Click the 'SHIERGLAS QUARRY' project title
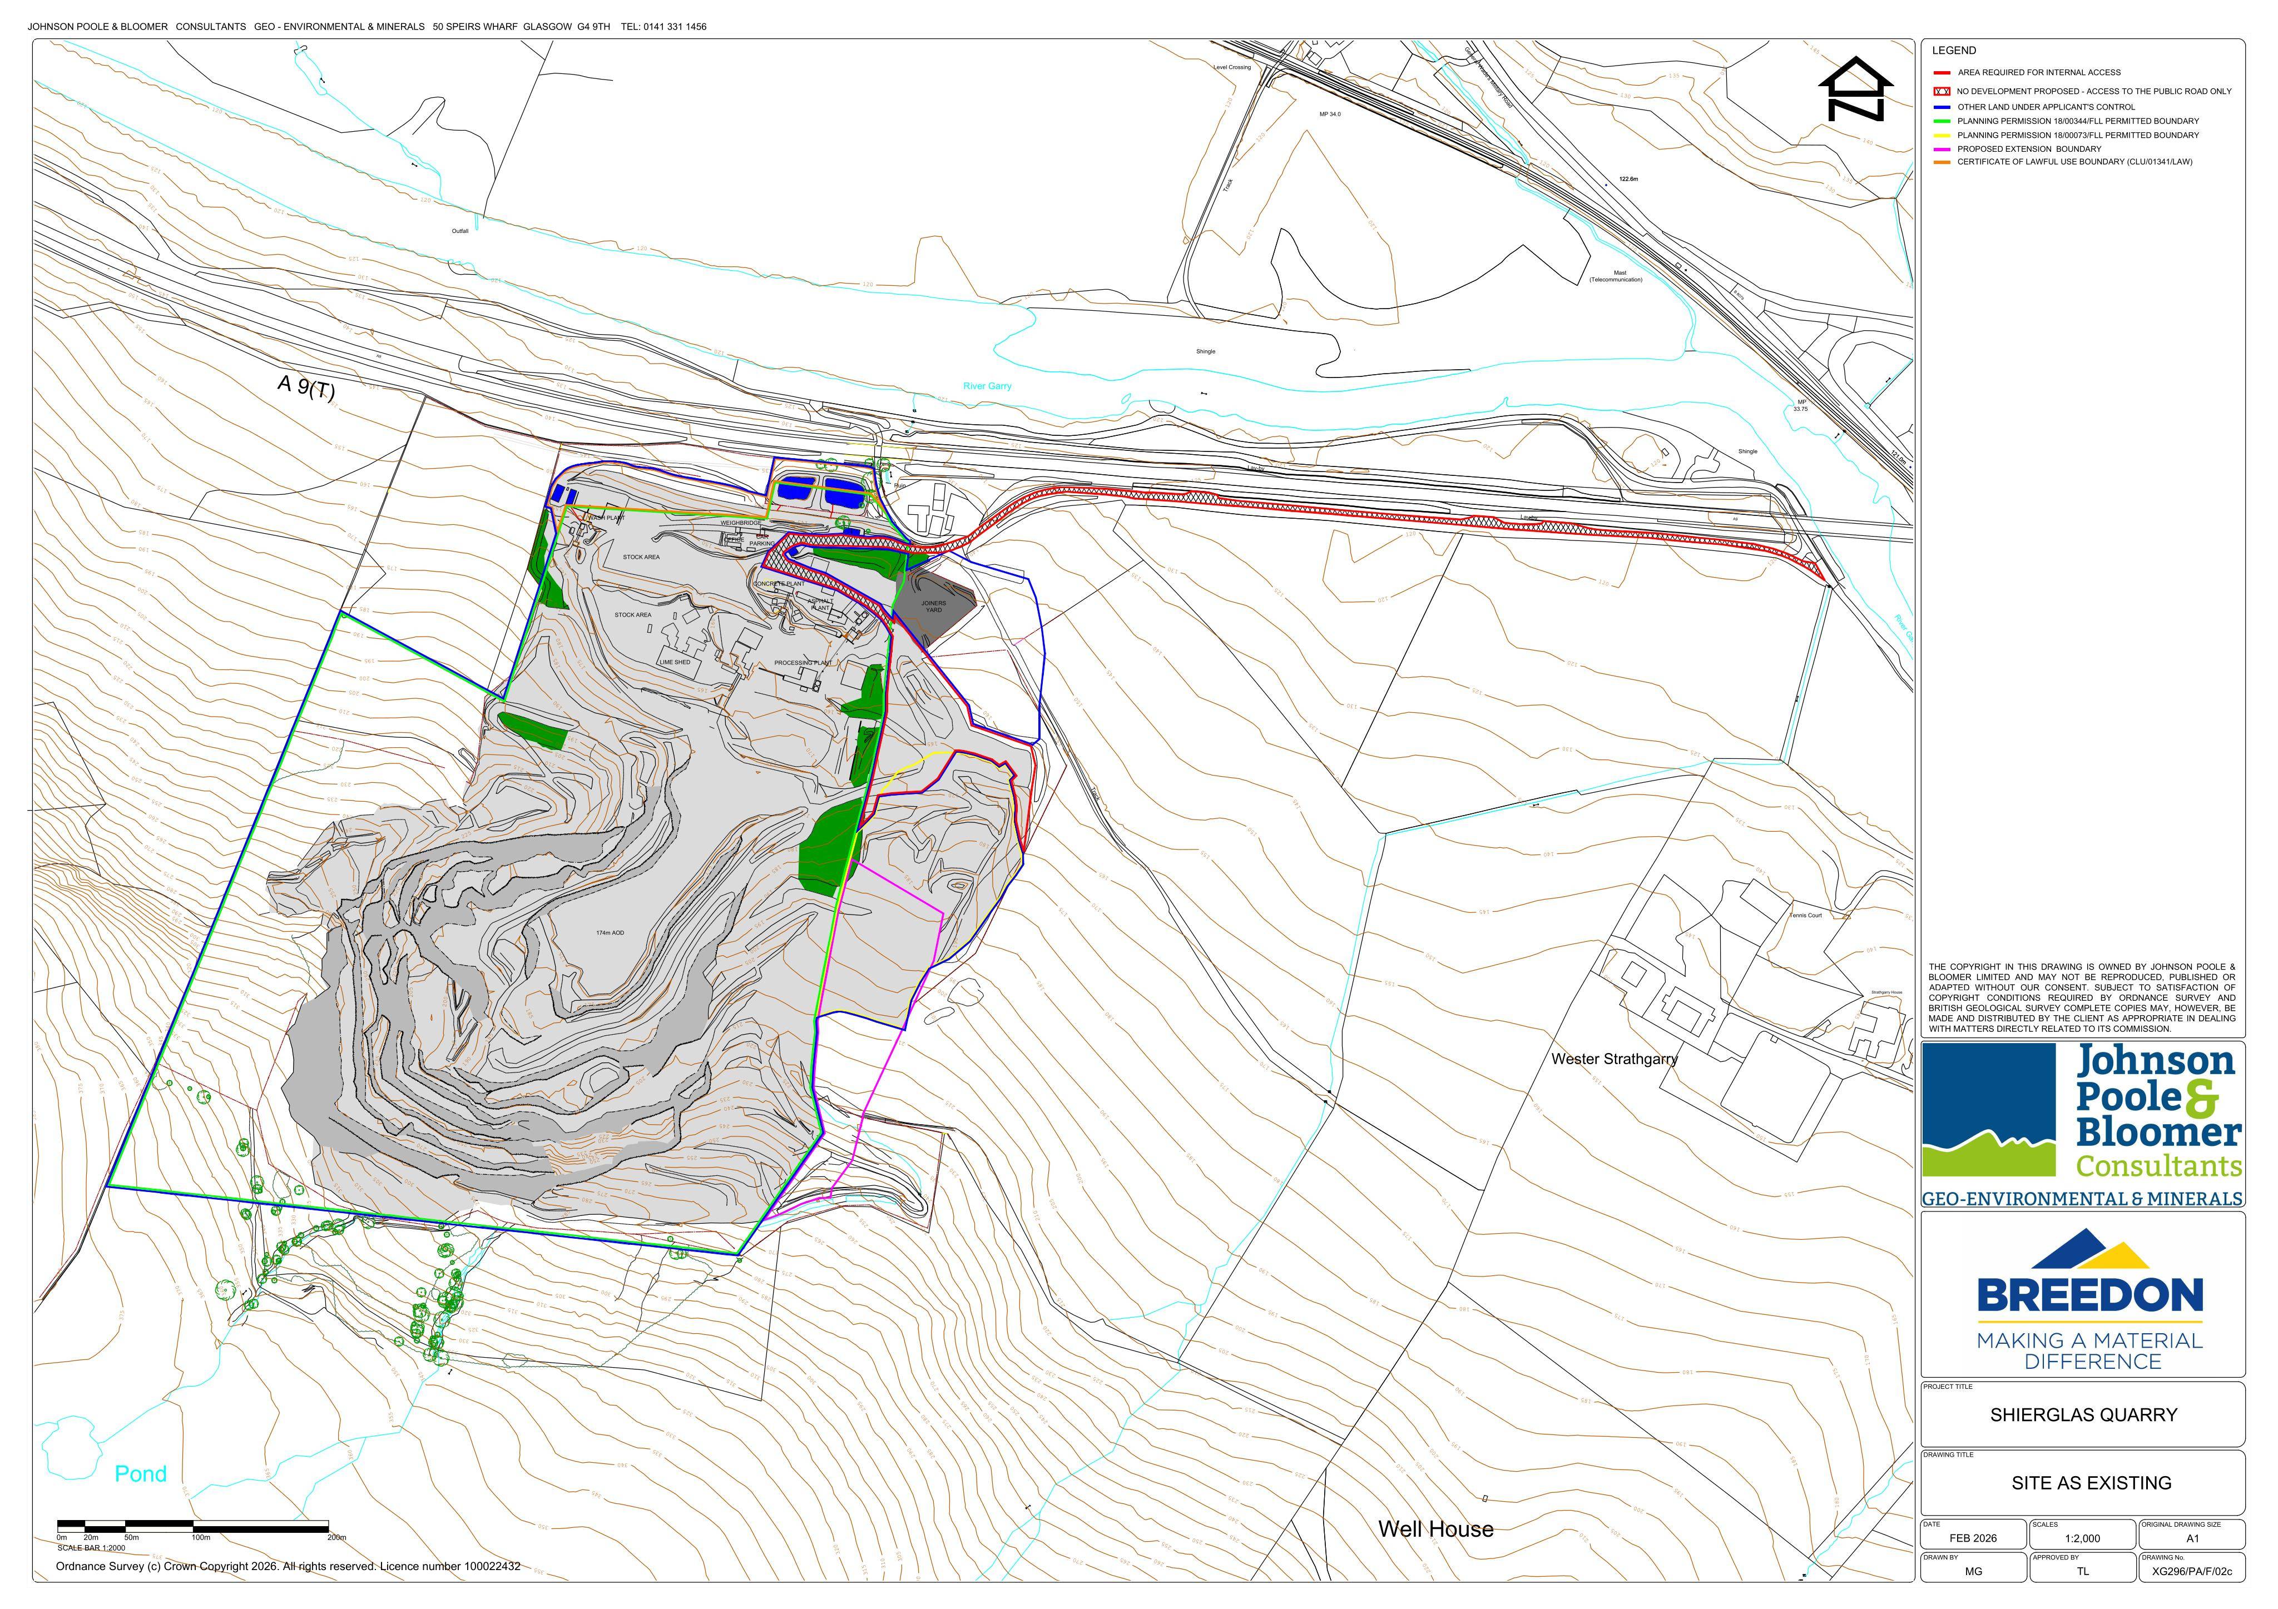The width and height of the screenshot is (2278, 1609). 2083,1416
